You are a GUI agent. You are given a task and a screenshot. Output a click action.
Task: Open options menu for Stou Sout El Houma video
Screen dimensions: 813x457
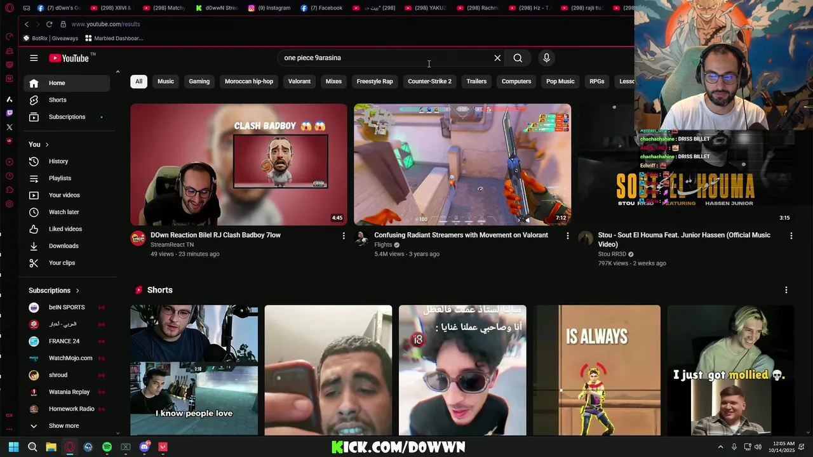coord(791,235)
